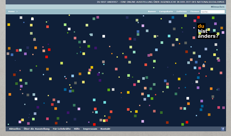Open the Facebook icon in the footer
Viewport: 231px width, 136px height.
(x=223, y=129)
